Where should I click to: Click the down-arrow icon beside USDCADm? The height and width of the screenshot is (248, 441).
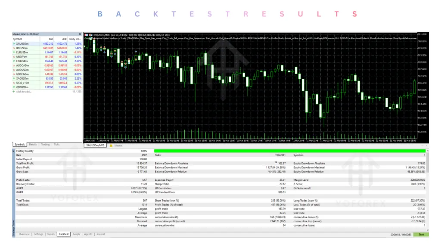[14, 74]
